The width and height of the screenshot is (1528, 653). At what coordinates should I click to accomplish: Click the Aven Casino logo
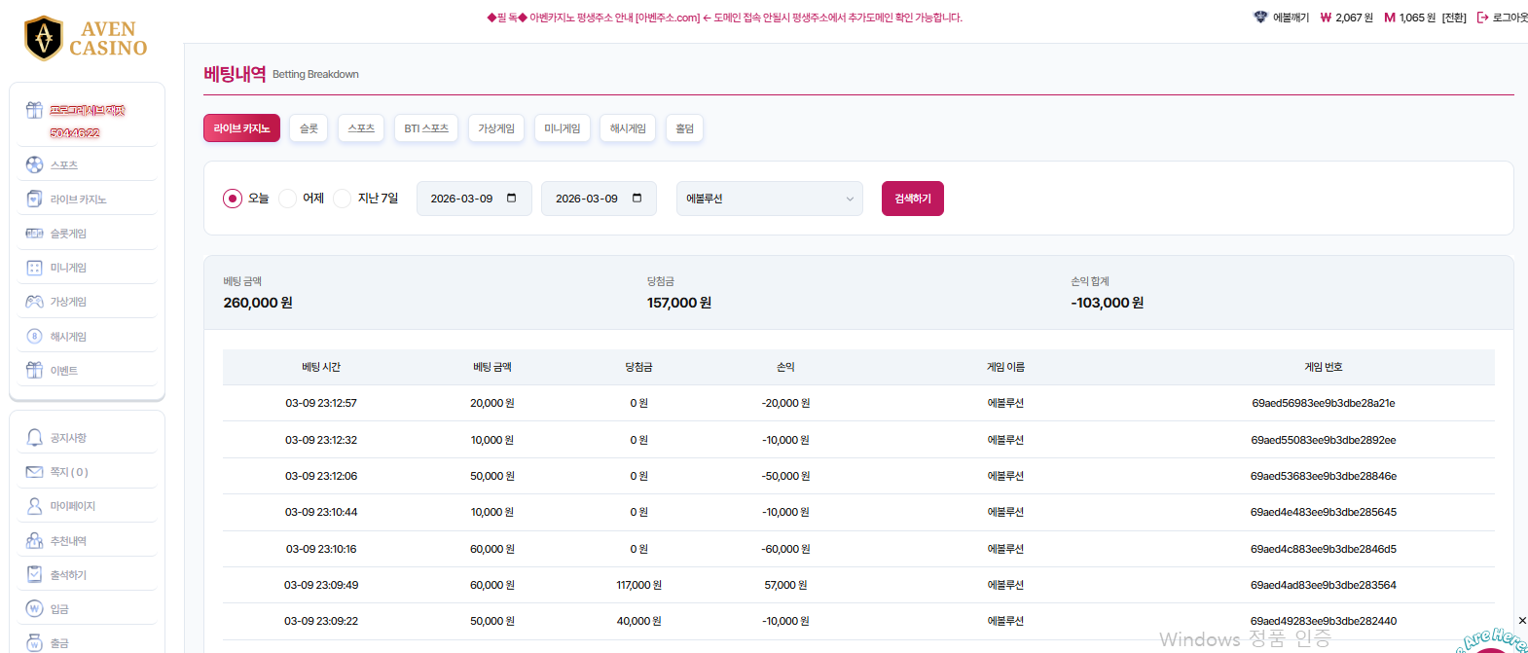point(86,39)
